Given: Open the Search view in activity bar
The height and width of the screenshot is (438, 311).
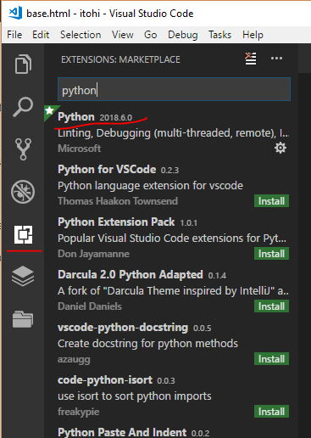Looking at the screenshot, I should 23,107.
